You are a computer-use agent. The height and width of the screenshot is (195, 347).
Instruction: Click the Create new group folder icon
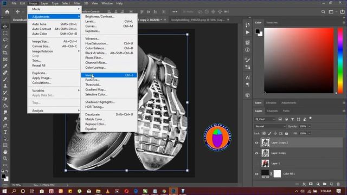pos(324,184)
